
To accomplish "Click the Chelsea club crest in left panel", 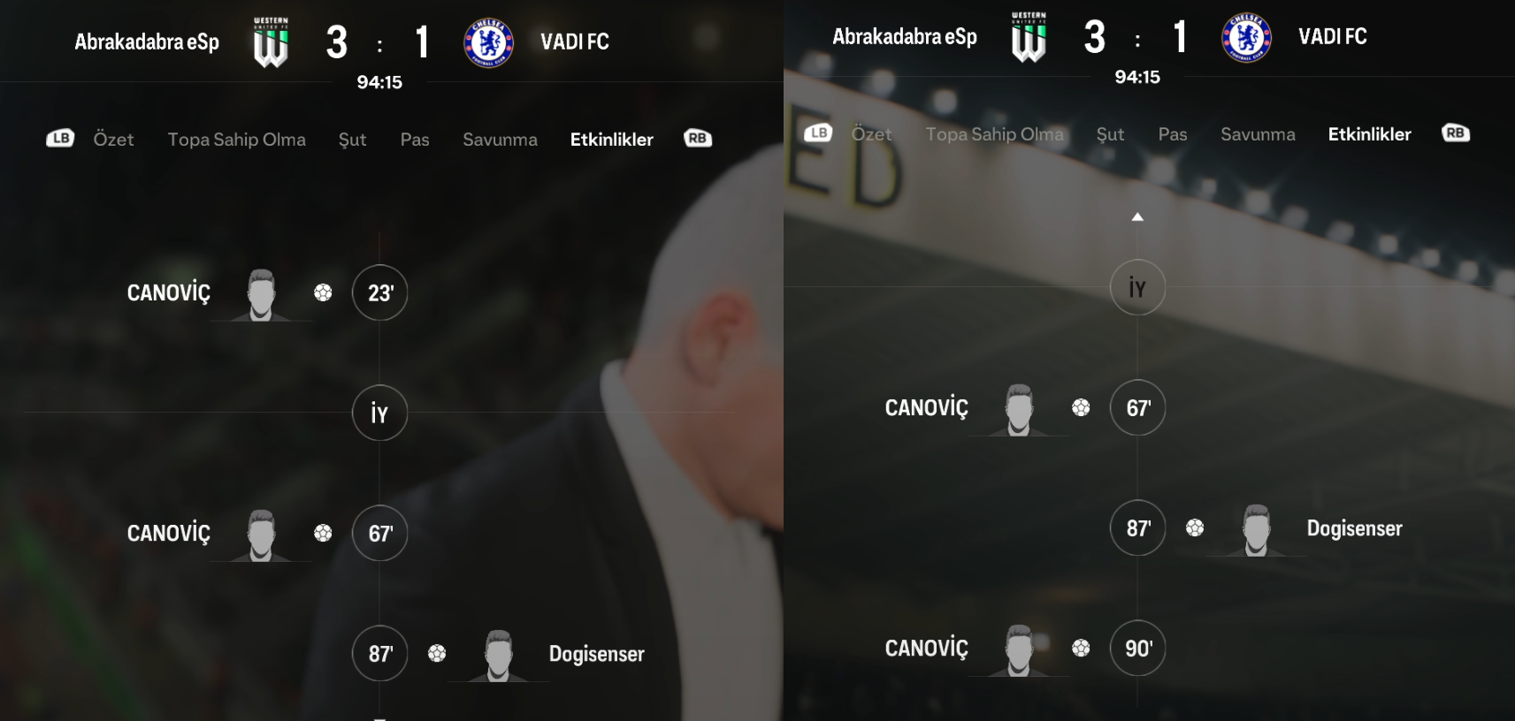I will tap(489, 42).
